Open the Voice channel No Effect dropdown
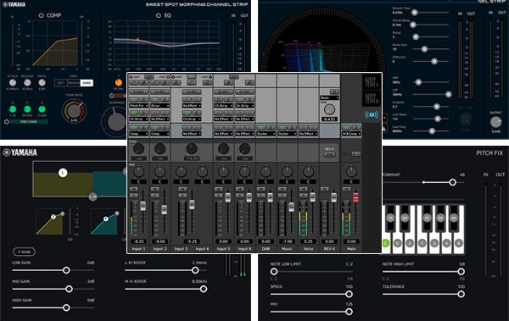The height and width of the screenshot is (321, 509). coord(308,134)
